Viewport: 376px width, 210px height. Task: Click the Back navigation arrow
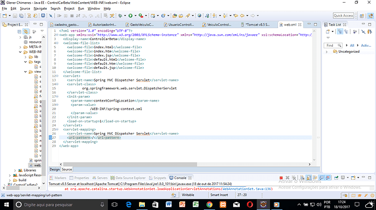(x=242, y=16)
